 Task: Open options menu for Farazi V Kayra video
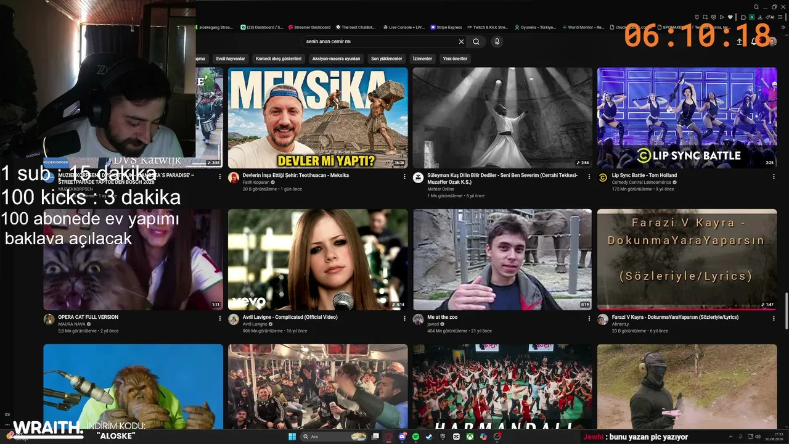[x=774, y=318]
